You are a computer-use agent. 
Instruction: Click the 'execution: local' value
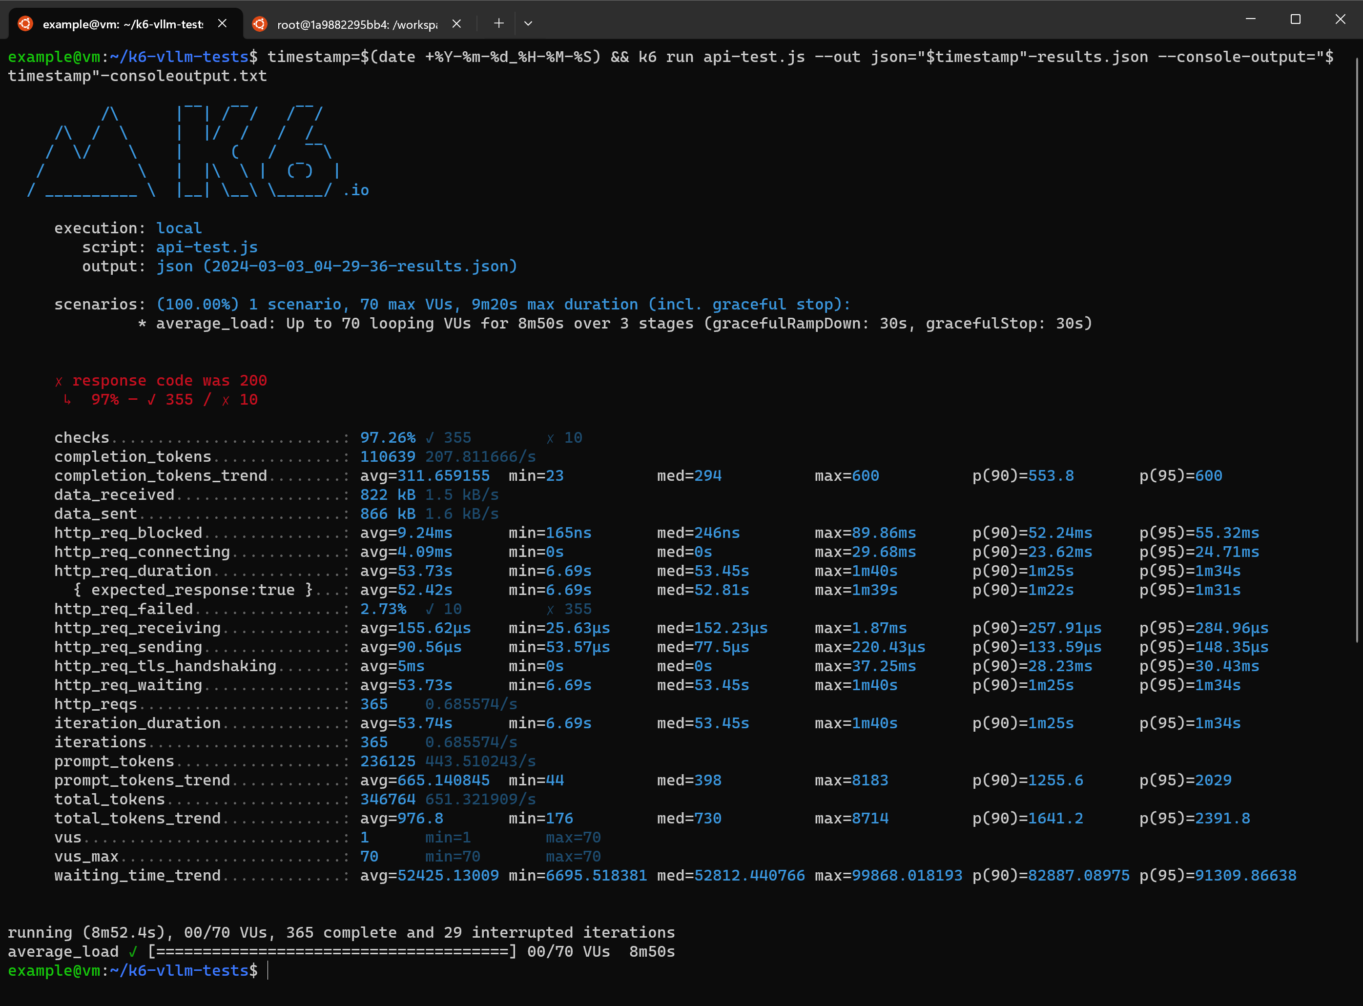coord(179,228)
